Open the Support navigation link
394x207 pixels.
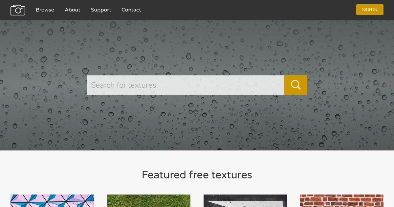tap(101, 10)
